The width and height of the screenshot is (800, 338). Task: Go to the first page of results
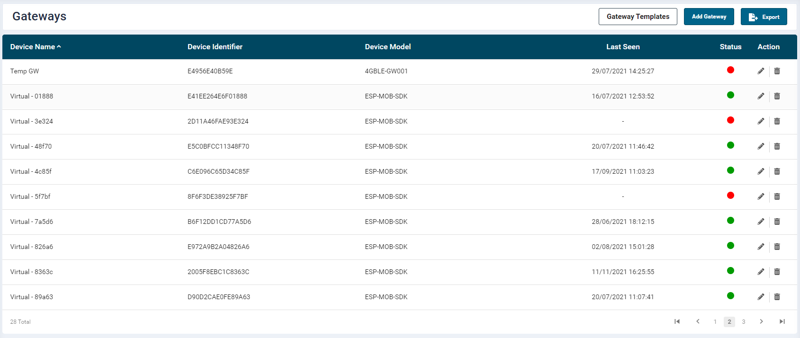[x=677, y=322]
